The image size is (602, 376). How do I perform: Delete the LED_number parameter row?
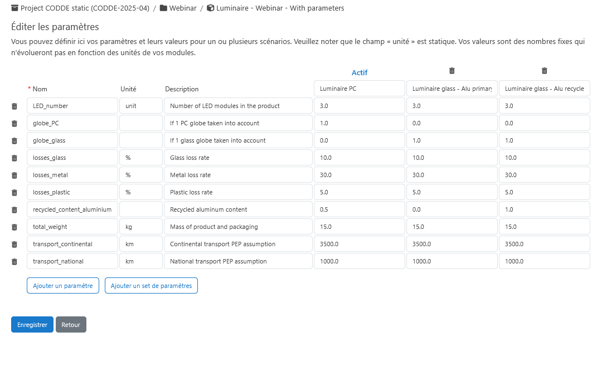pos(14,106)
